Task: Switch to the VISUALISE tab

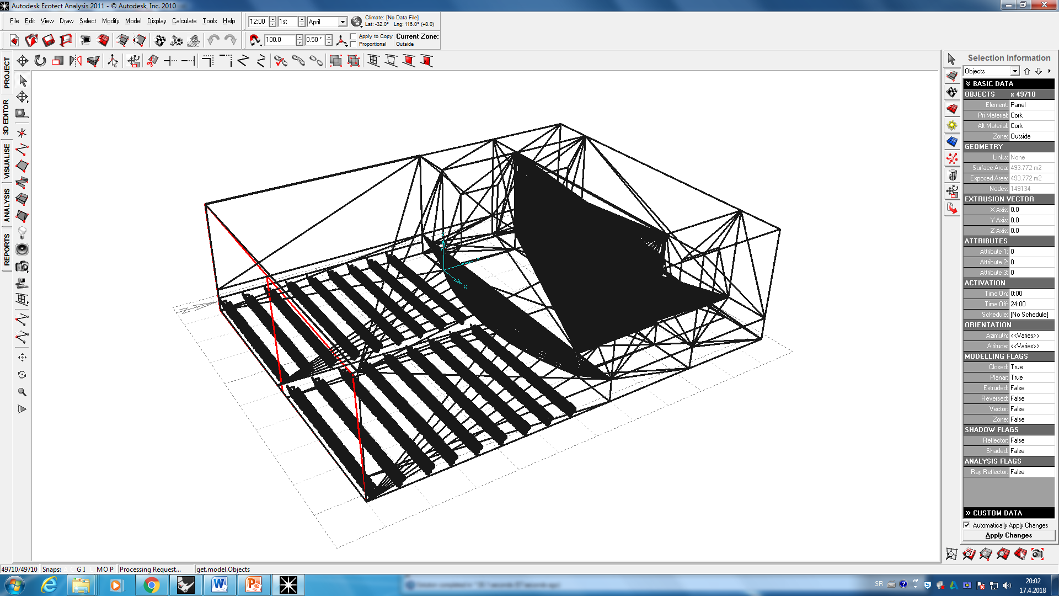Action: pyautogui.click(x=7, y=162)
